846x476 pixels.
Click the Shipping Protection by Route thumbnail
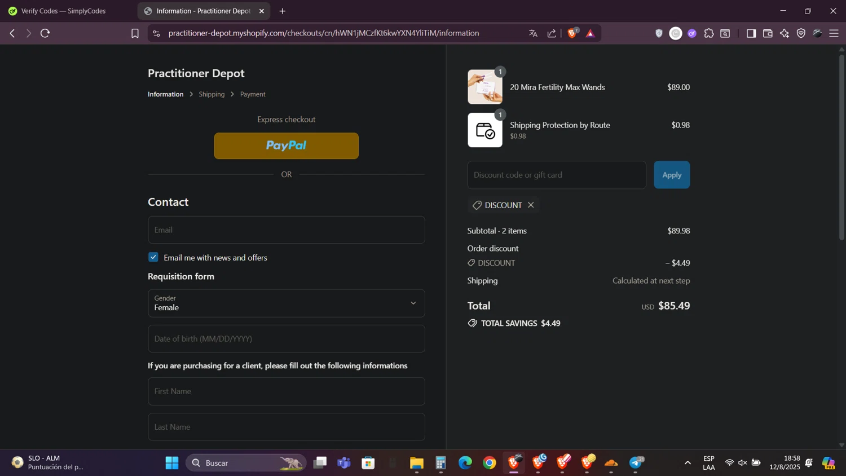pyautogui.click(x=485, y=130)
